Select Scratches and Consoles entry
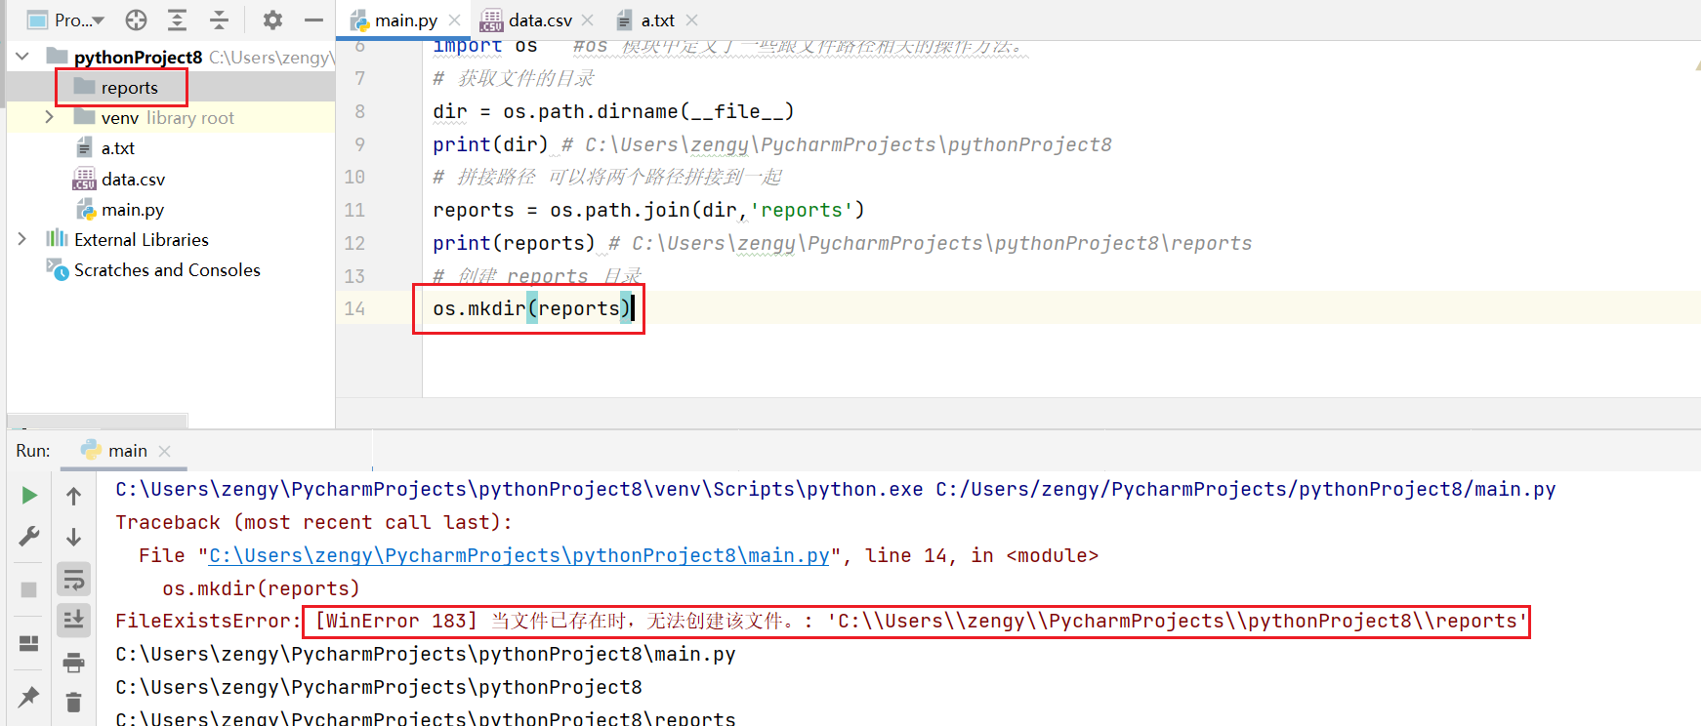1701x726 pixels. [167, 270]
